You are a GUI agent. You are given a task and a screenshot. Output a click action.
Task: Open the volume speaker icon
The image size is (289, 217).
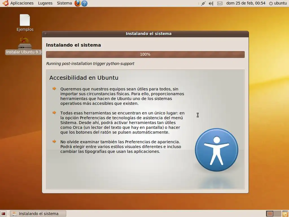point(211,3)
